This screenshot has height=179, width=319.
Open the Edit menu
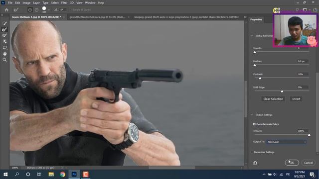pyautogui.click(x=17, y=3)
